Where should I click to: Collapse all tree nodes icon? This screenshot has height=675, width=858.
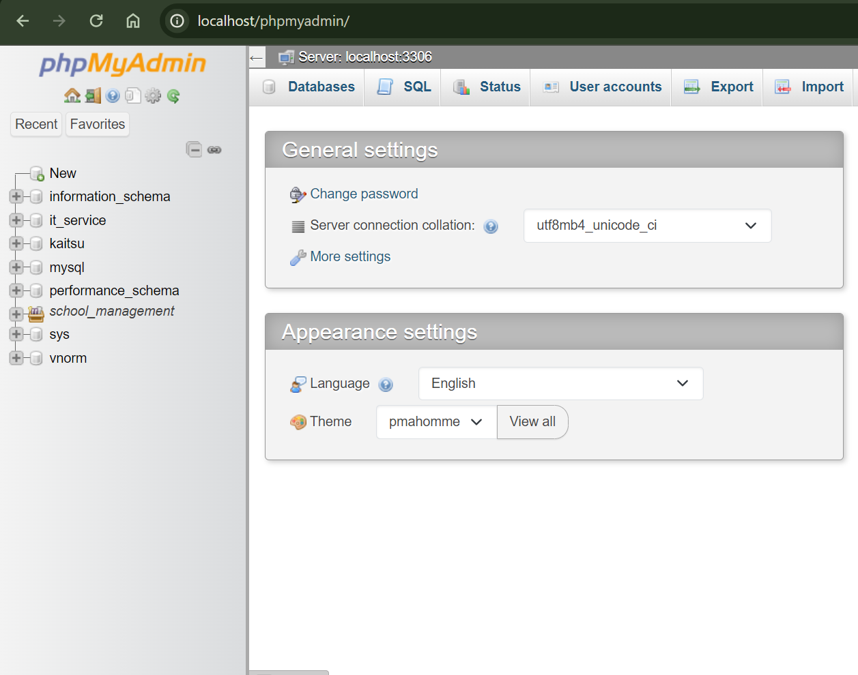(x=194, y=149)
